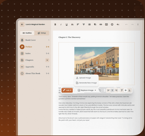Click the Ask AI button
Image resolution: width=145 pixels, height=136 pixels.
point(67,90)
